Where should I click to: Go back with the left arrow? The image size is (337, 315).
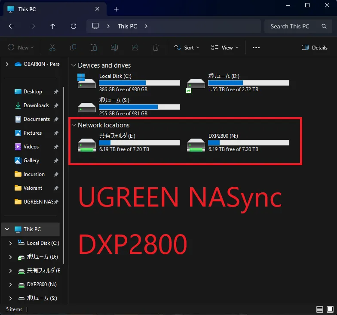12,26
